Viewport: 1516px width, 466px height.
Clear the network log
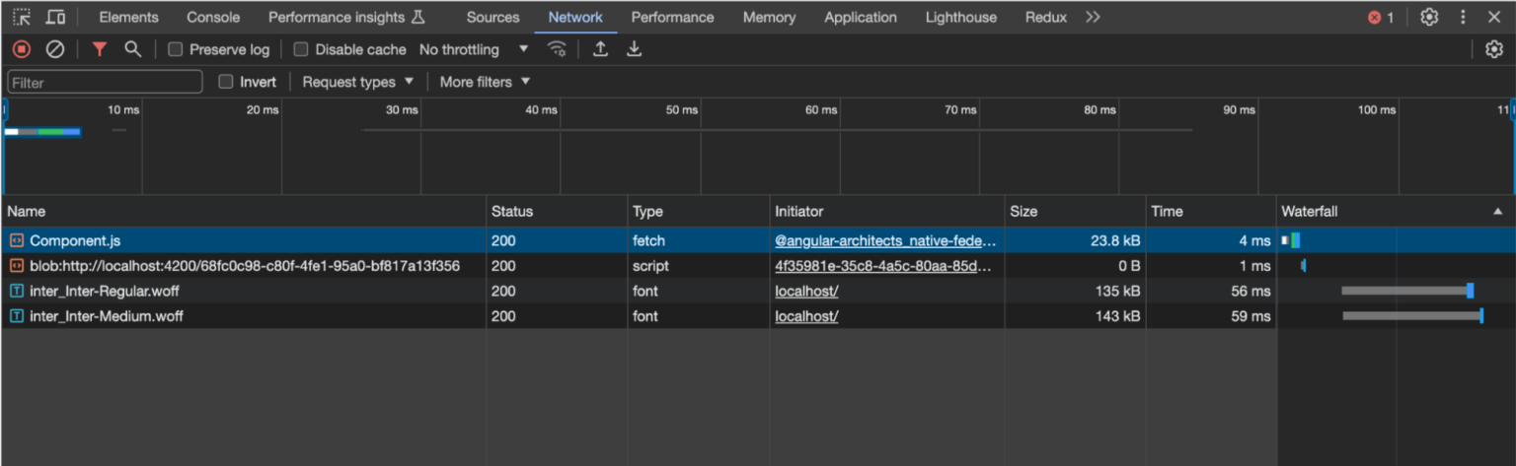coord(55,49)
